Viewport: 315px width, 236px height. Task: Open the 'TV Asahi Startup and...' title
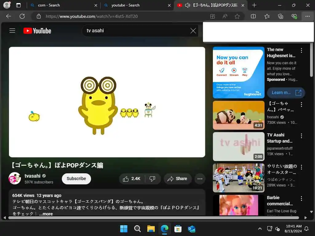(280, 138)
